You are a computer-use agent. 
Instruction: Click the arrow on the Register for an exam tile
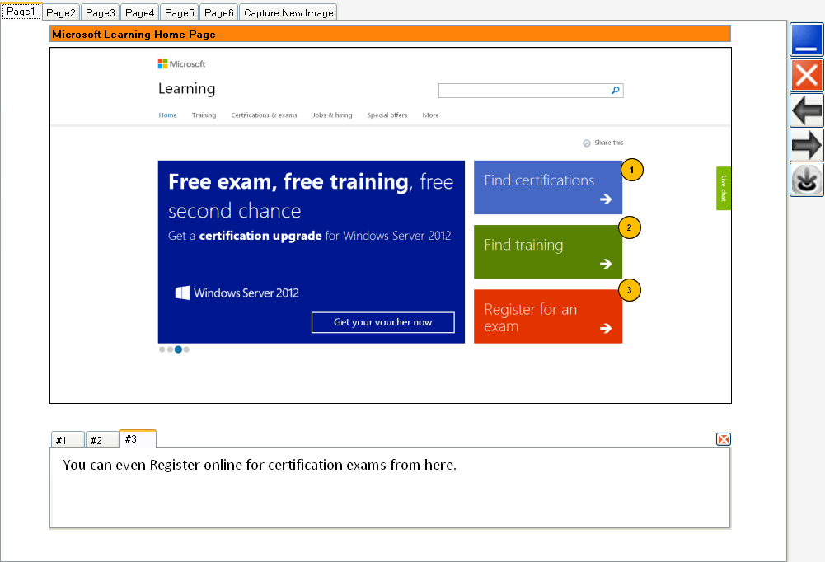pyautogui.click(x=606, y=328)
